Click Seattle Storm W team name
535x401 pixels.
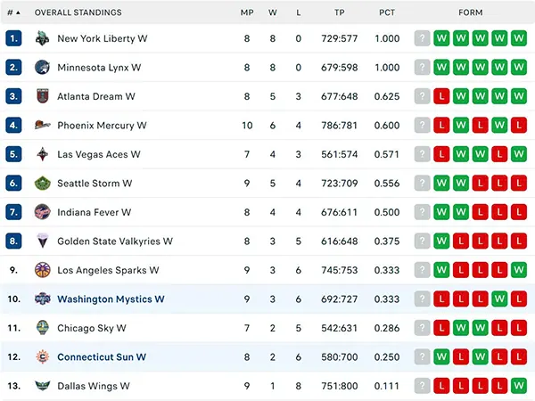[x=95, y=184]
